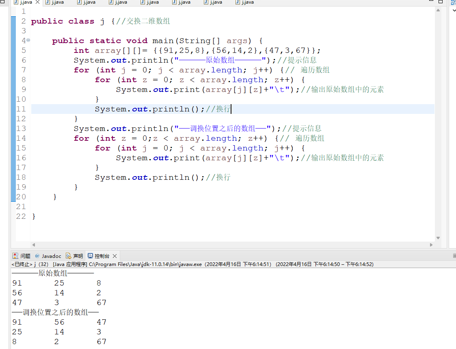Image resolution: width=456 pixels, height=349 pixels.
Task: Click the 问题 tab's problems icon
Action: coord(15,256)
